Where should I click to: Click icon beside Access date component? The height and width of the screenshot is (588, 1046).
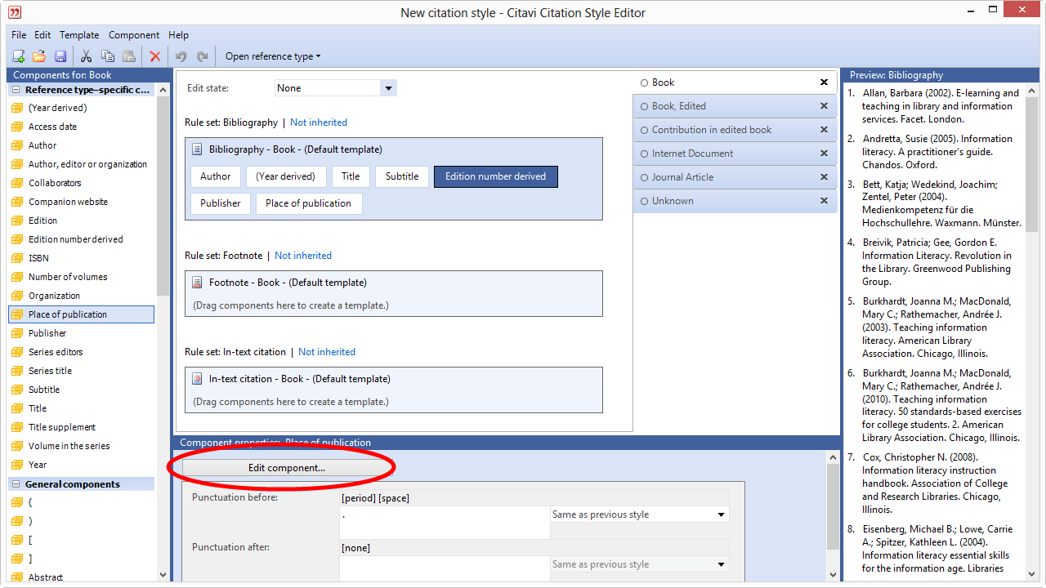(x=16, y=127)
